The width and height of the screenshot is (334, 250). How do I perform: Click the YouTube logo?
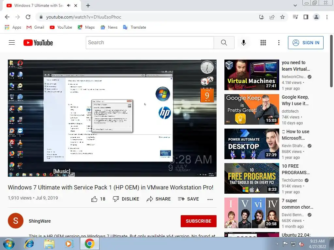[38, 43]
